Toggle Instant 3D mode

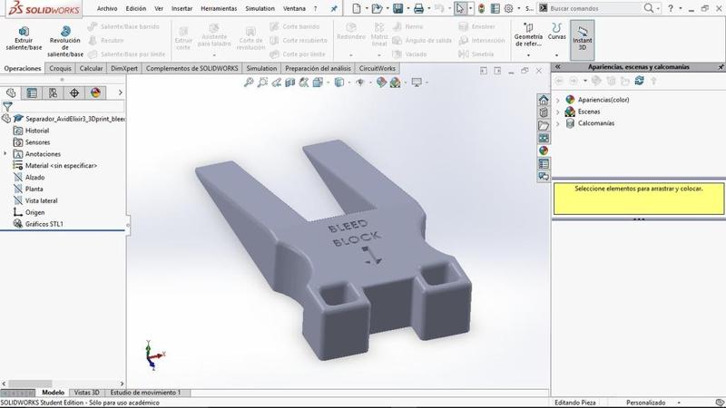coord(582,38)
